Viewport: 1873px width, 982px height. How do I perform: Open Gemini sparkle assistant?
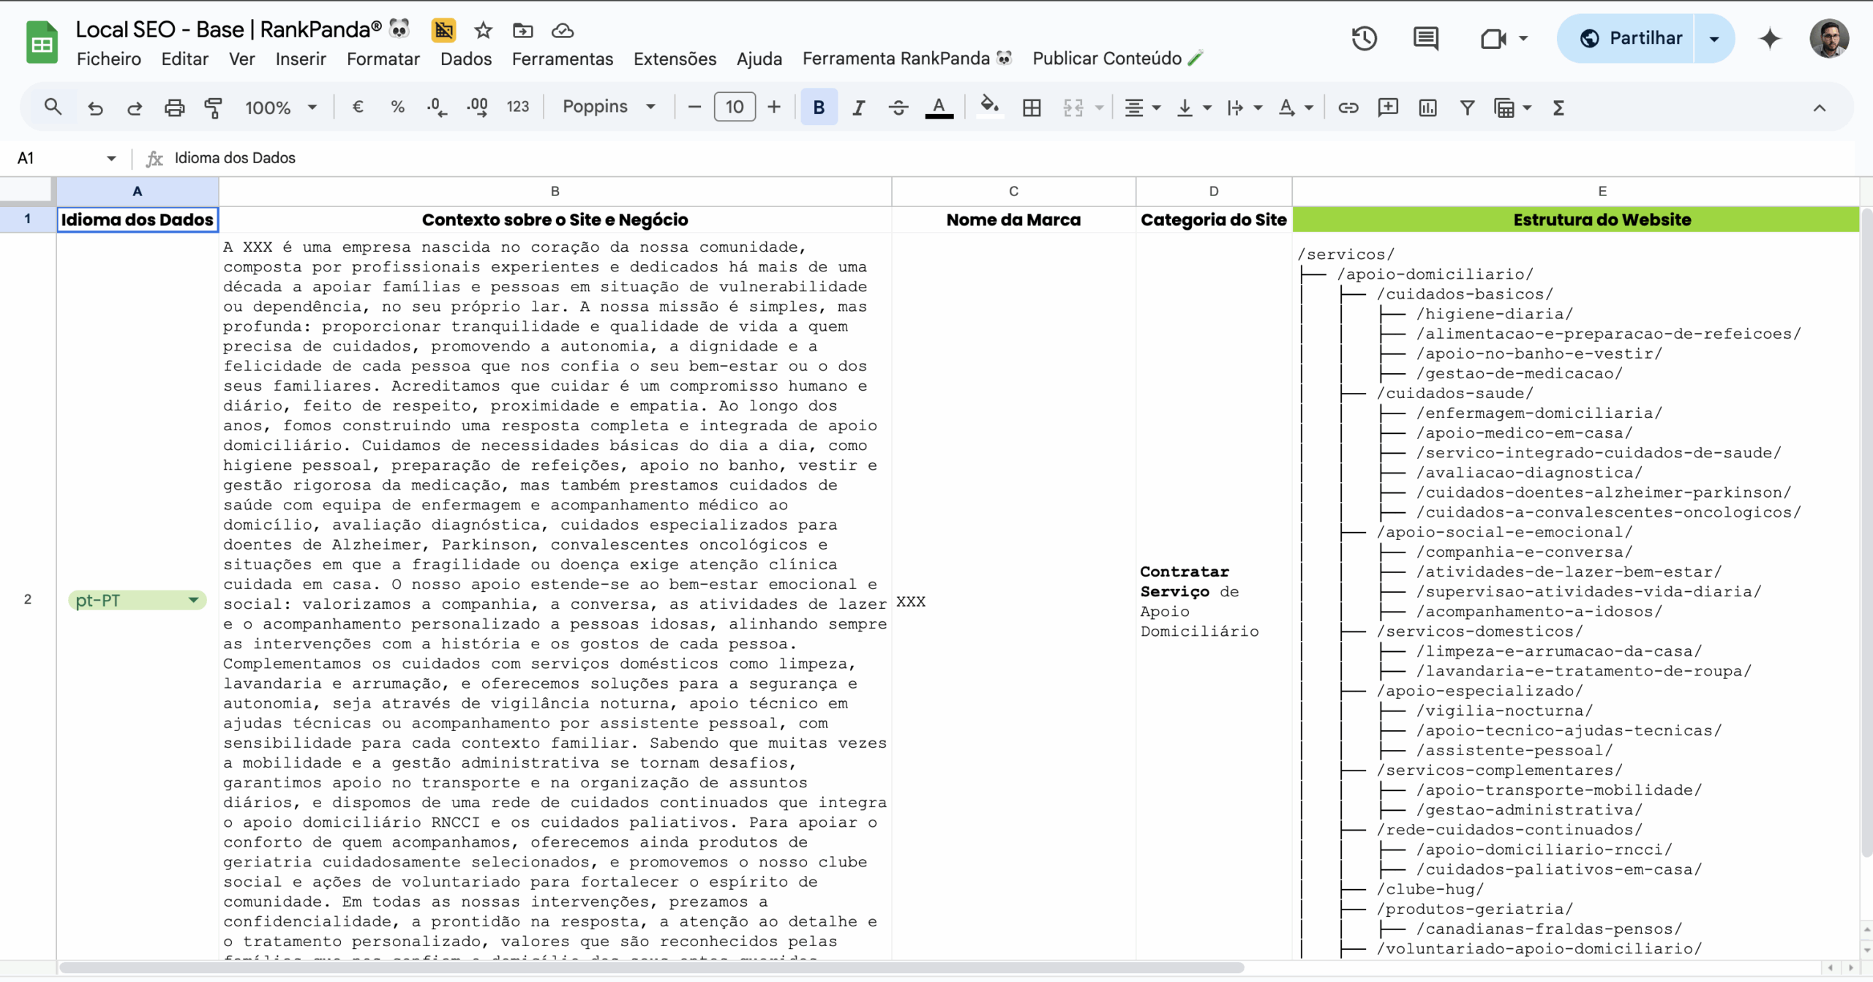point(1769,38)
